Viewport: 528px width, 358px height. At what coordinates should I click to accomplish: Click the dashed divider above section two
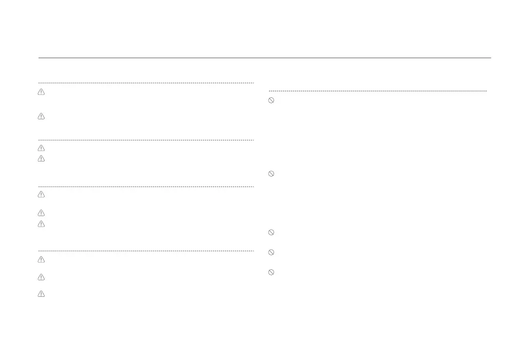146,140
